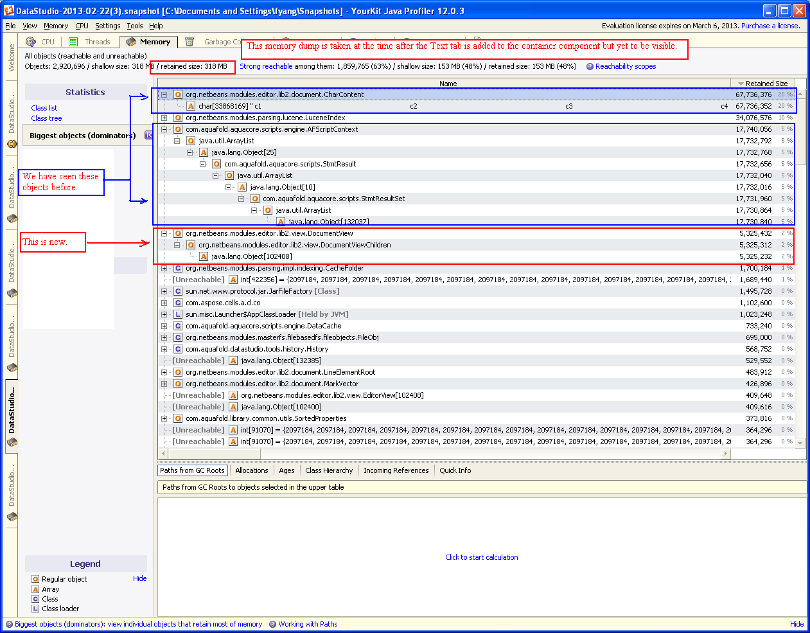Open the View menu
Viewport: 810px width, 633px height.
(30, 26)
